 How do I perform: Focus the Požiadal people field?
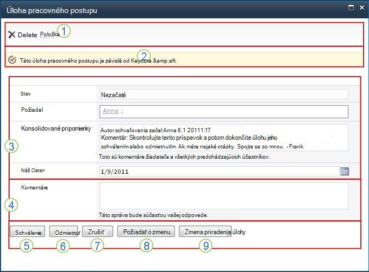tap(224, 112)
